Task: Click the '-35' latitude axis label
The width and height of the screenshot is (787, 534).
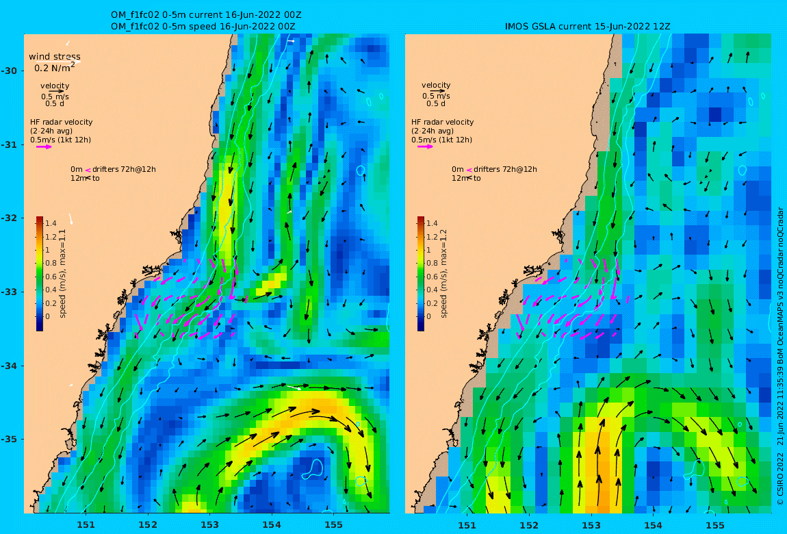Action: pyautogui.click(x=9, y=439)
